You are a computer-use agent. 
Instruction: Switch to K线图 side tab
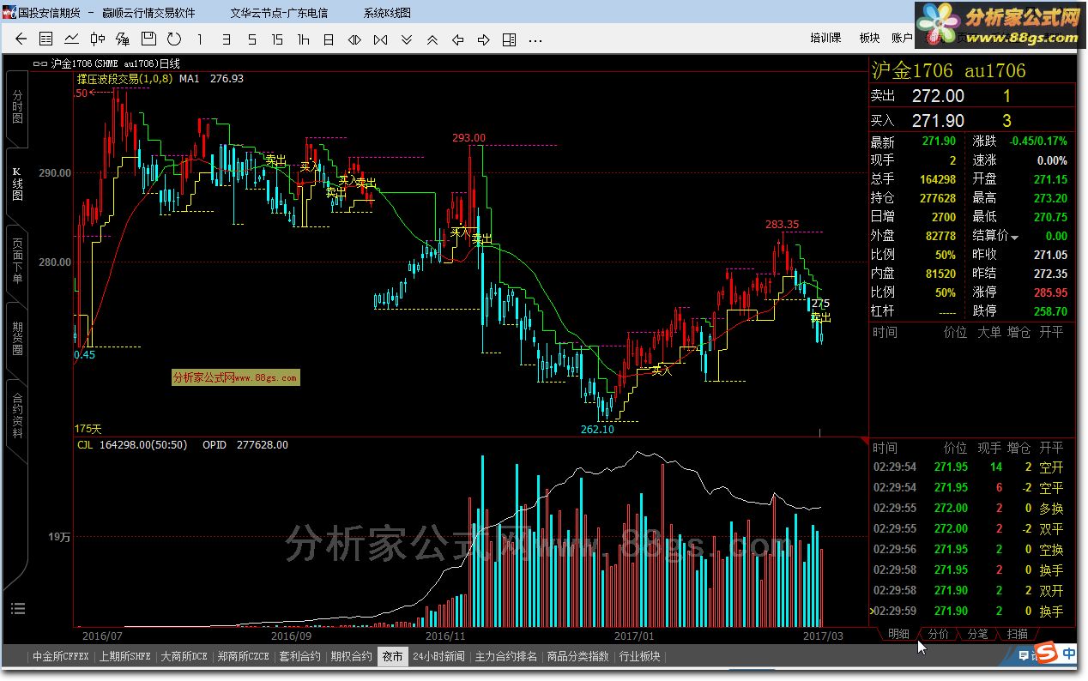(17, 184)
